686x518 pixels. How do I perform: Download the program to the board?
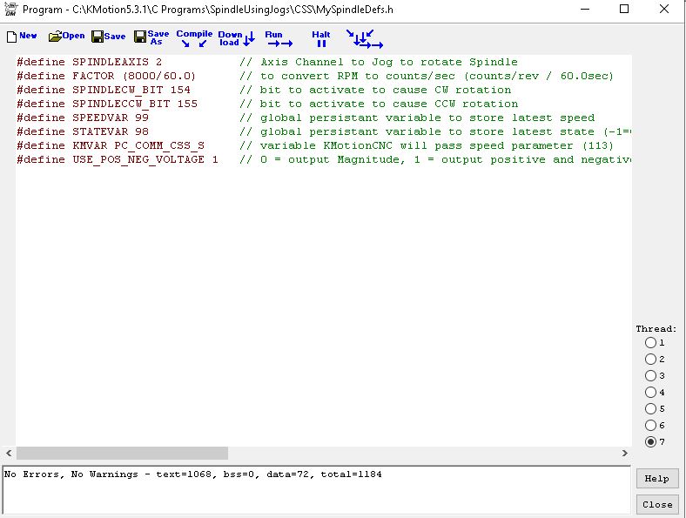[x=236, y=38]
